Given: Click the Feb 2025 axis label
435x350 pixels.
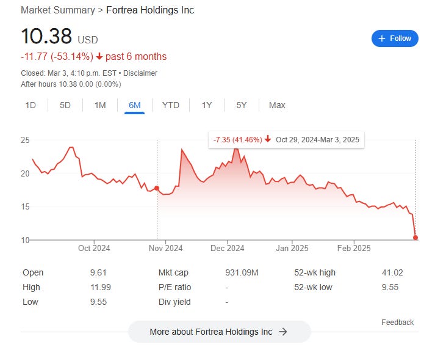Looking at the screenshot, I should pos(354,248).
